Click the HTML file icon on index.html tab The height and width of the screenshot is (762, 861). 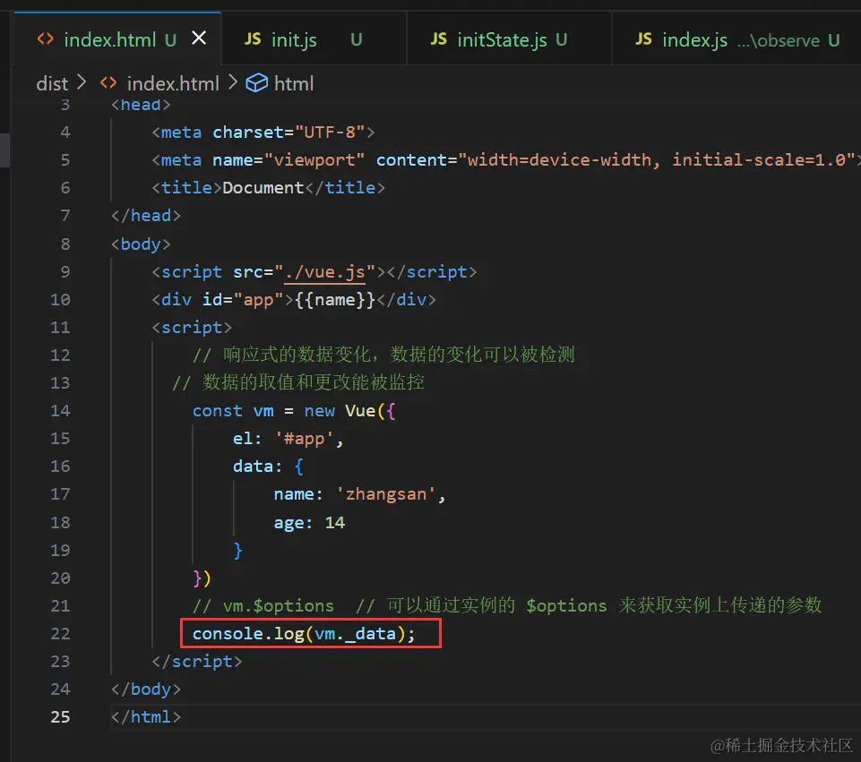point(46,39)
